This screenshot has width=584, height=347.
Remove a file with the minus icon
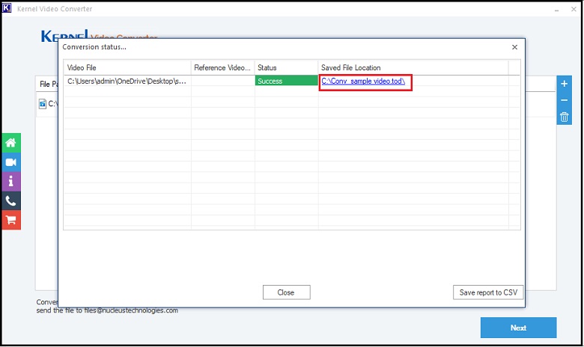(564, 100)
